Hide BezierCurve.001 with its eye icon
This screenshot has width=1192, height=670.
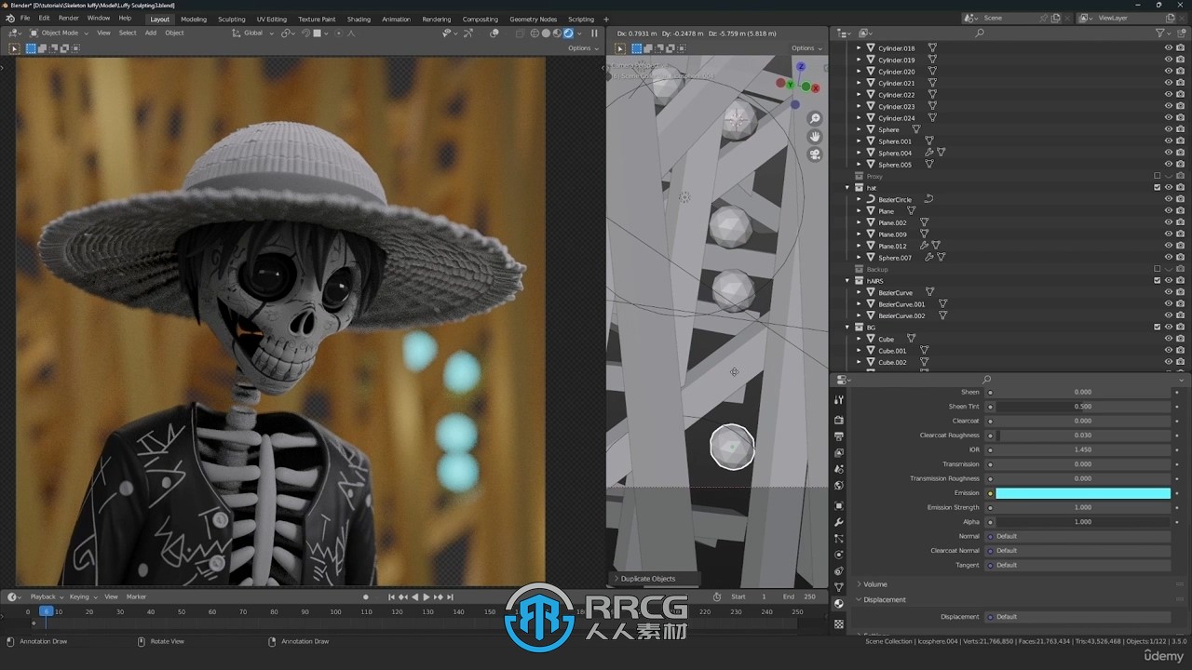click(1169, 304)
